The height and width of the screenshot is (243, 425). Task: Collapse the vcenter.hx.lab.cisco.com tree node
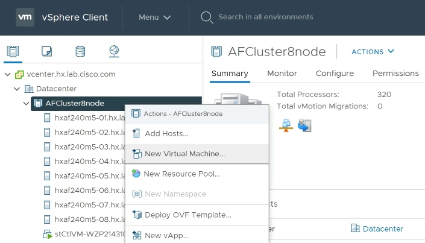tap(8, 74)
